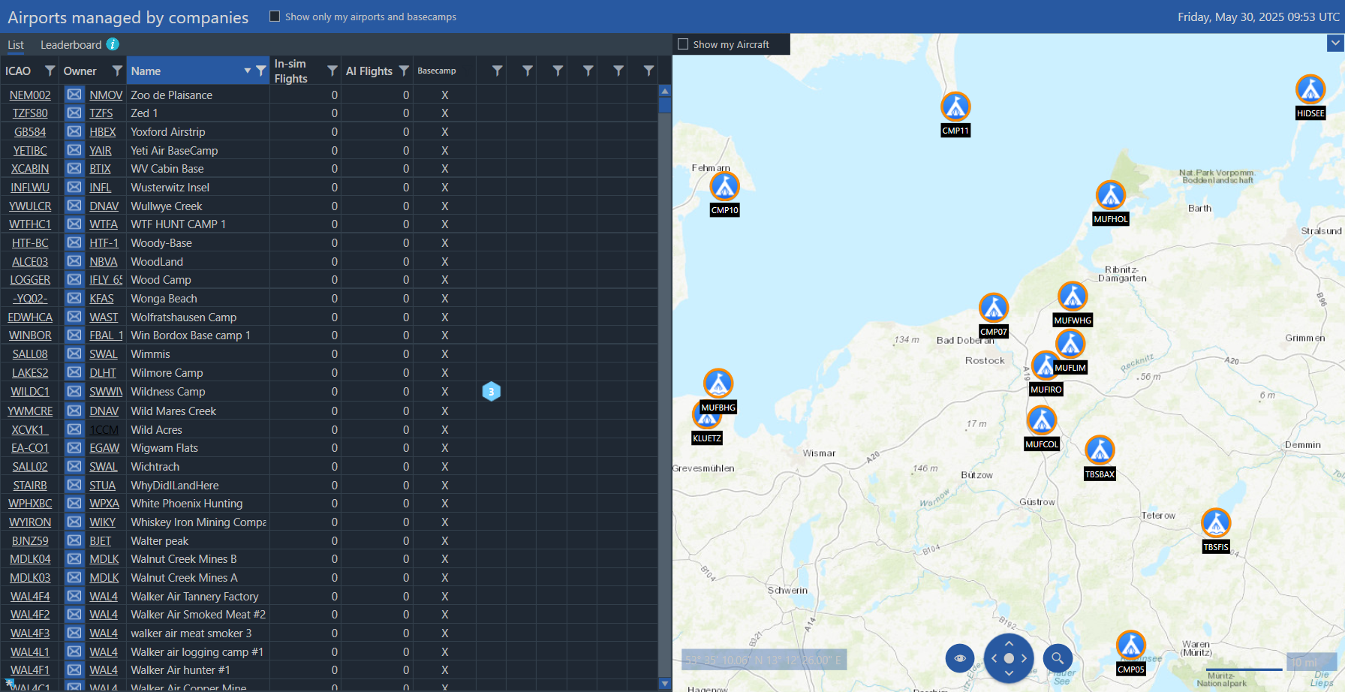Enable Show only my airports and basecamps
Screen dimensions: 1345x692
[x=275, y=17]
